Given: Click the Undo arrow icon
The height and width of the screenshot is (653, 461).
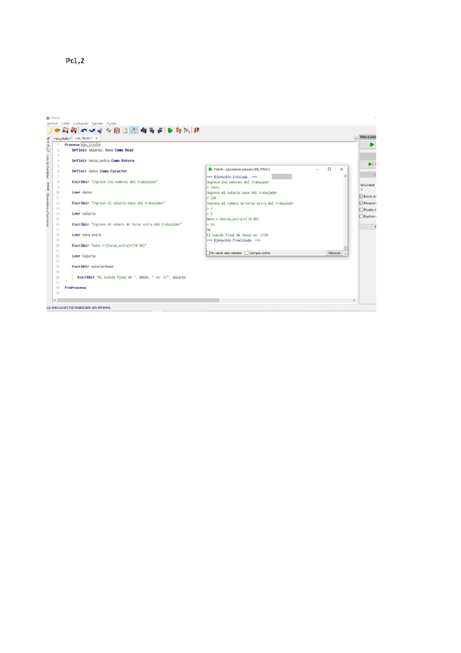Looking at the screenshot, I should [83, 131].
